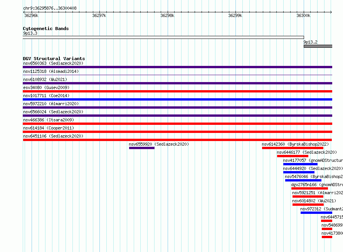Viewport: 343px width, 252px height.
Task: Click the red bar under nsv6451106
Action: (x=177, y=140)
